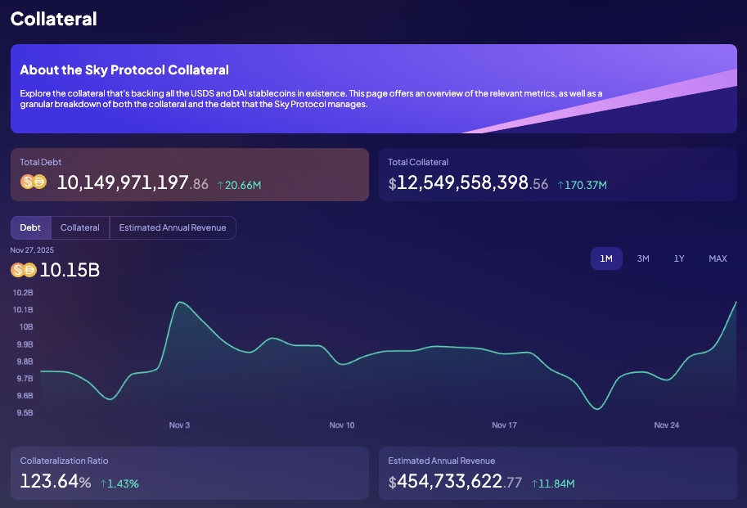Click the coin icon next to 10.15B

pos(24,270)
